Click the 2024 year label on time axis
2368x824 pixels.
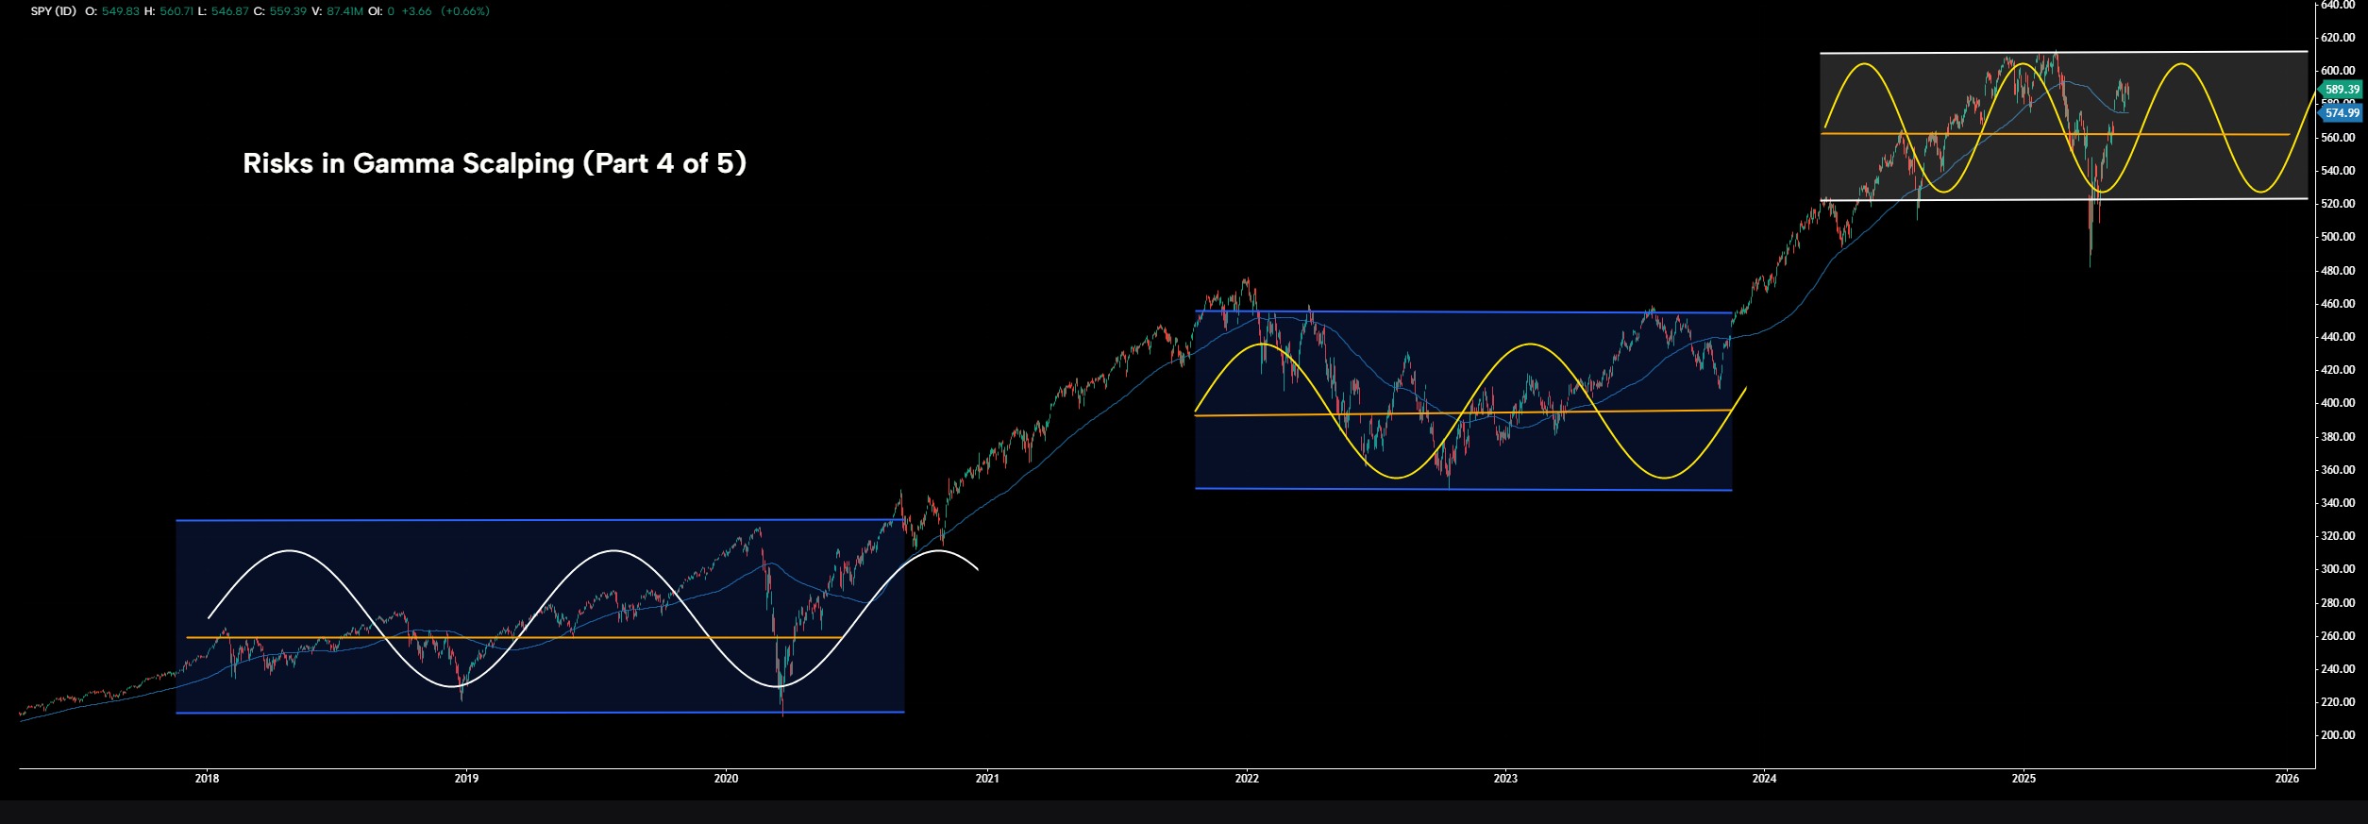tap(1764, 779)
